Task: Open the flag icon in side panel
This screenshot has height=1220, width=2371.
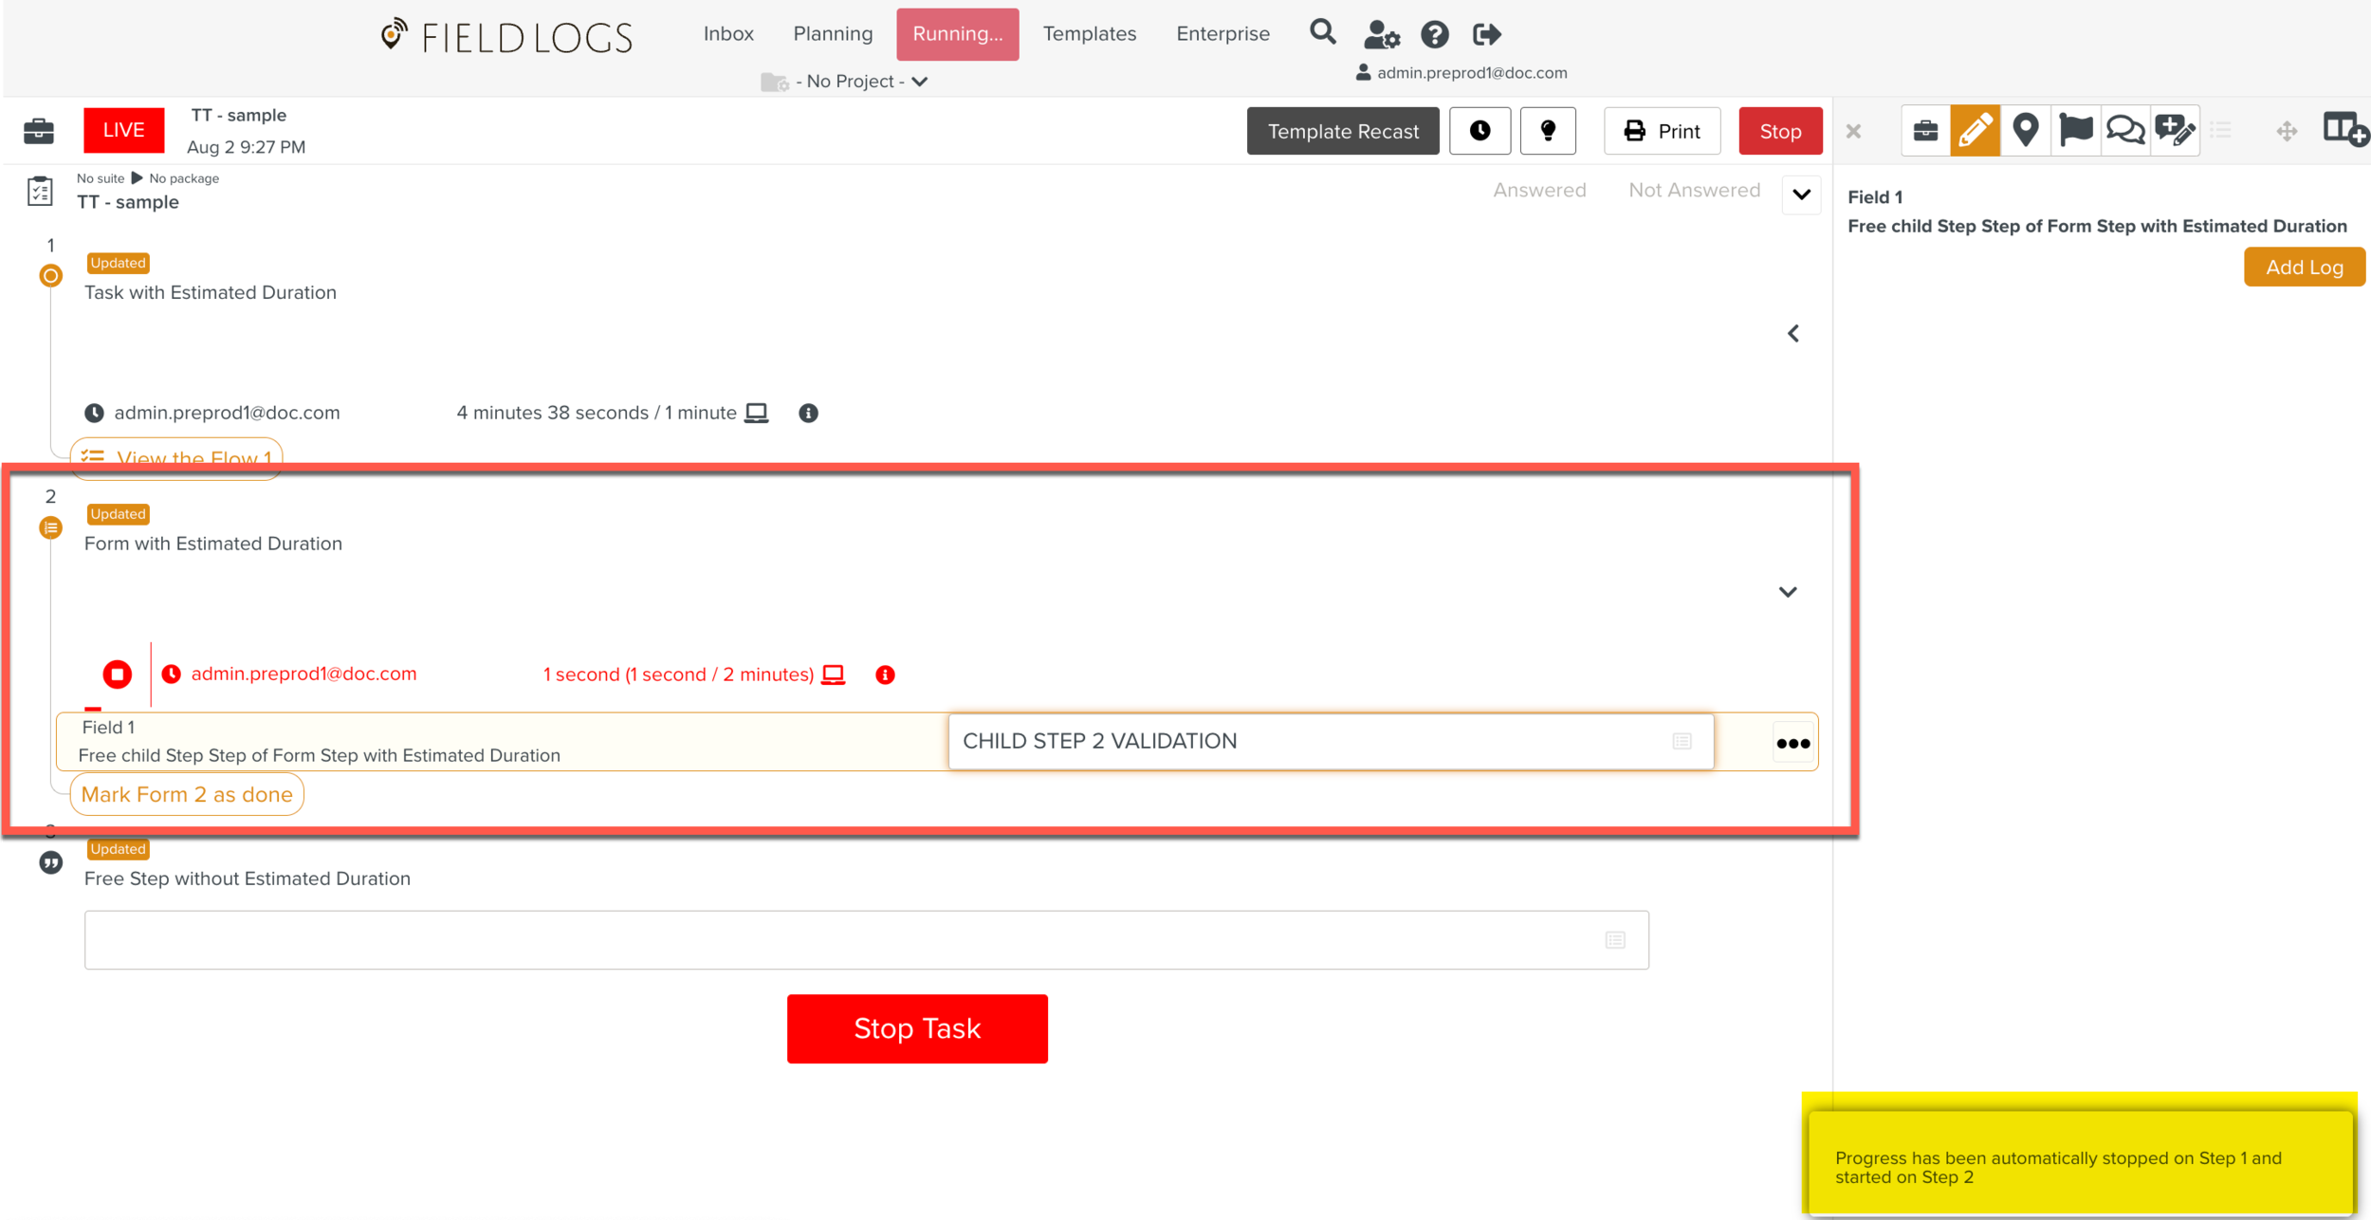Action: point(2075,130)
